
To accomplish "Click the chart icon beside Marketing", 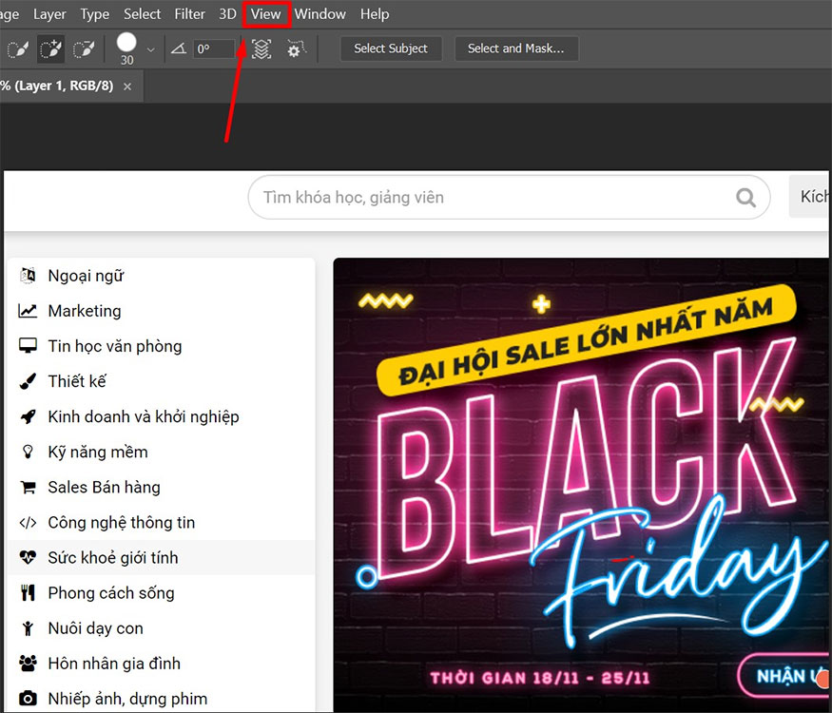I will coord(28,311).
